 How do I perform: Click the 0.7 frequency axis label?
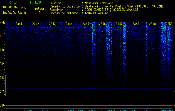pyautogui.click(x=2, y=92)
